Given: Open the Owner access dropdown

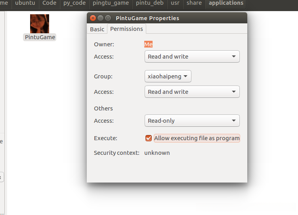Looking at the screenshot, I should click(192, 57).
